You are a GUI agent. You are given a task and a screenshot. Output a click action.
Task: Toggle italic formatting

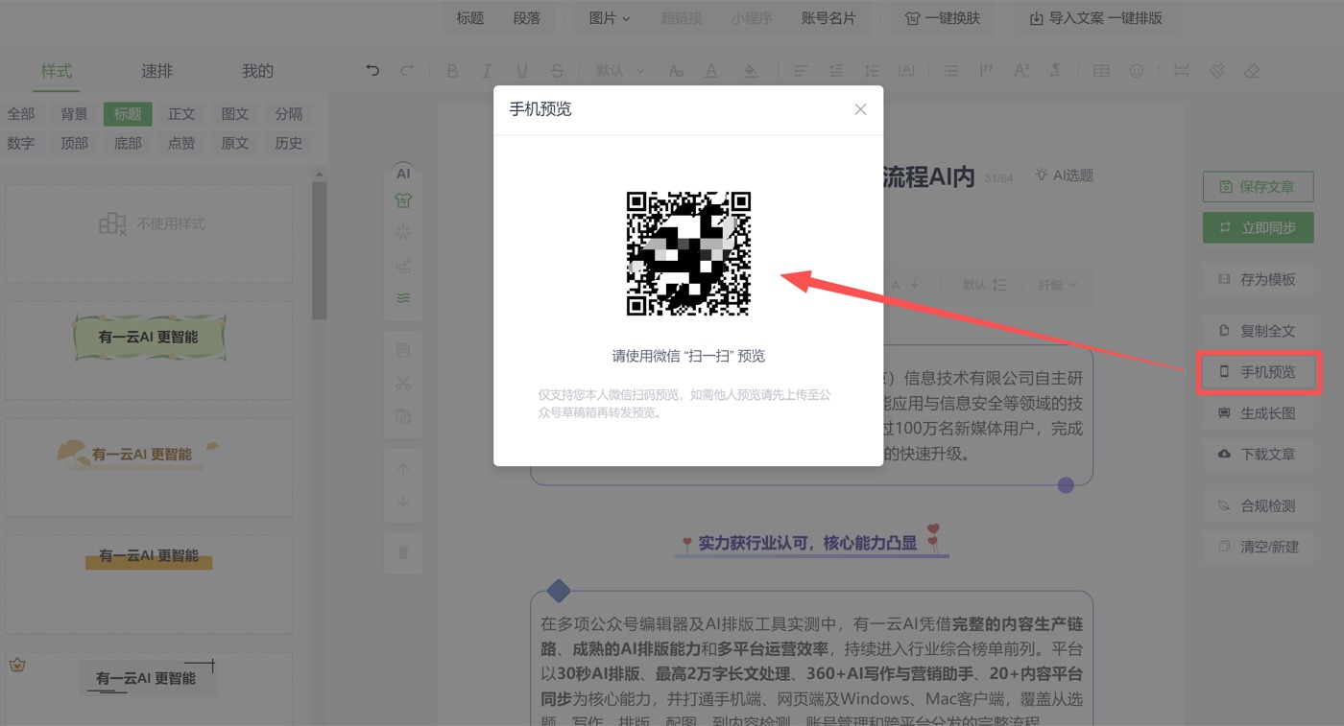487,71
